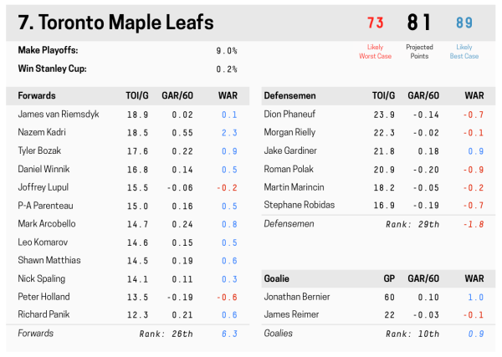
Task: Select James Reimer in Goalie table
Action: (290, 314)
